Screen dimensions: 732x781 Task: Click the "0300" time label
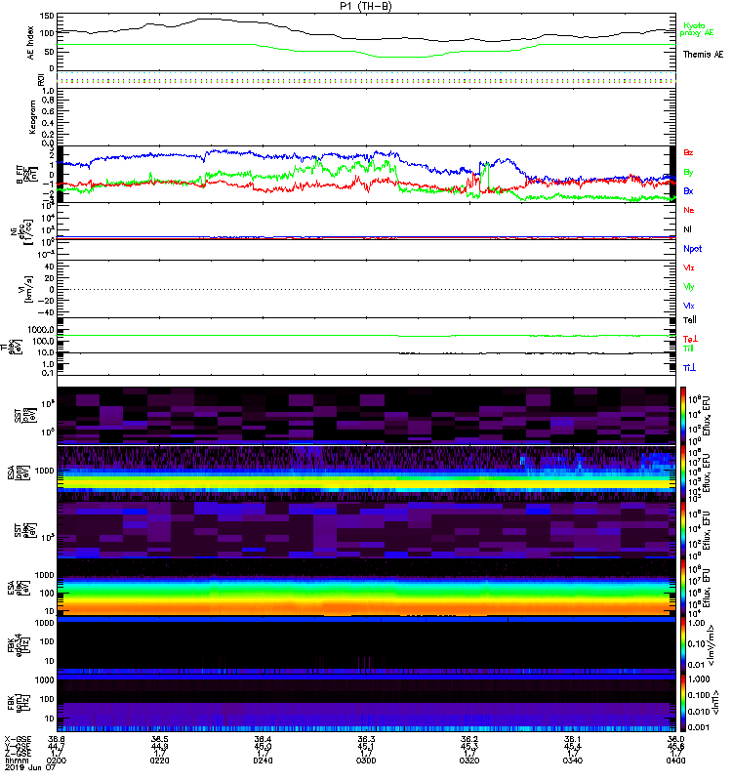(366, 760)
